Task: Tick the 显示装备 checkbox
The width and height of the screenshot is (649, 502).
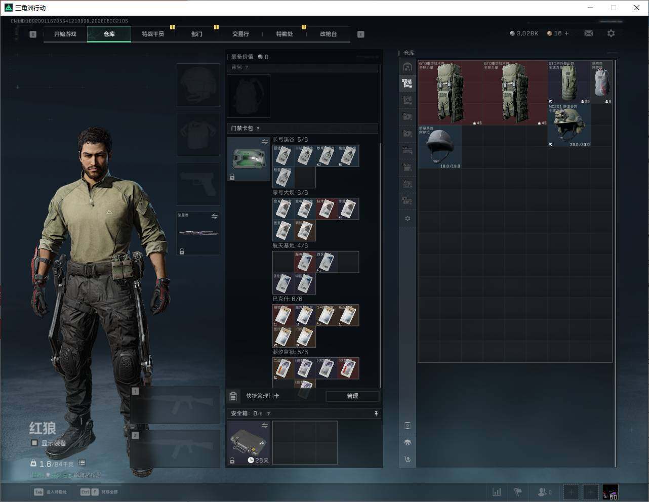Action: click(34, 443)
